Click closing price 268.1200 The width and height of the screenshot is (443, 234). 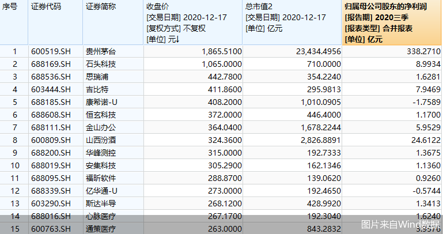(x=225, y=203)
